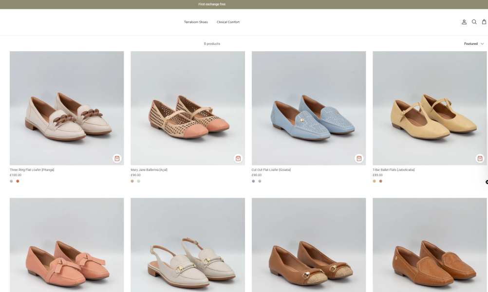Open the accessibility widget on the right edge
Screen dimensions: 488x292
click(486, 182)
